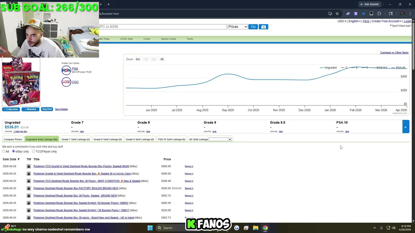415x233 pixels.
Task: Toggle the BGS 9.5 series in chart legend
Action: (379, 68)
